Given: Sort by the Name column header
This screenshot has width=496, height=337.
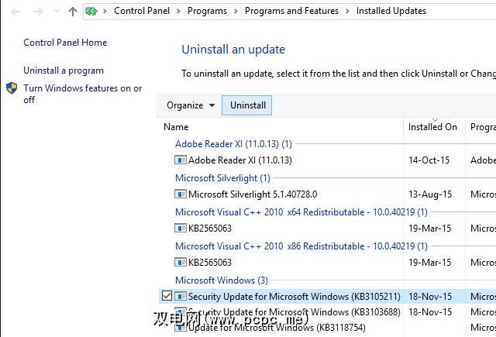Looking at the screenshot, I should [176, 127].
